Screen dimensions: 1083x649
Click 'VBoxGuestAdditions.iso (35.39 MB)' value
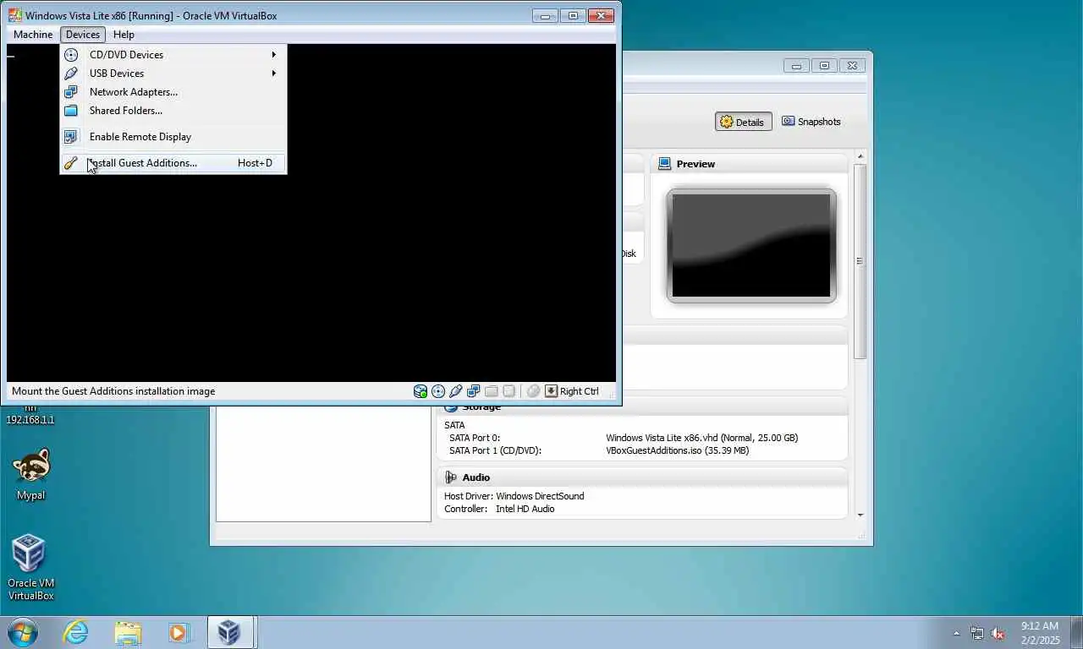click(x=678, y=450)
